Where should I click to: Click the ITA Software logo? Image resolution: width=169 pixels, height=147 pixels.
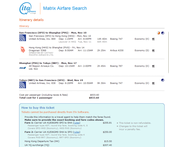click(x=28, y=8)
